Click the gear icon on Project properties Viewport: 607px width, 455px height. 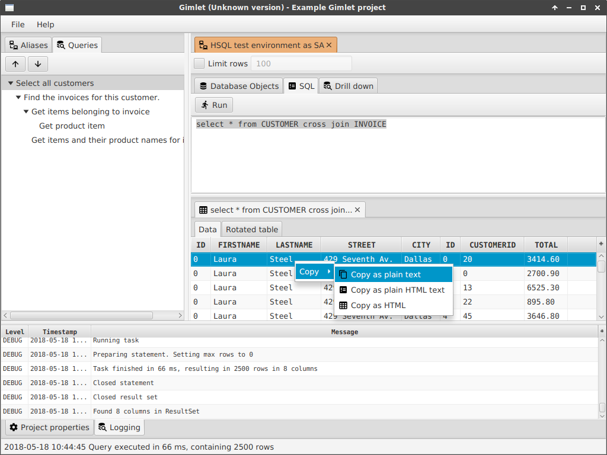[14, 427]
